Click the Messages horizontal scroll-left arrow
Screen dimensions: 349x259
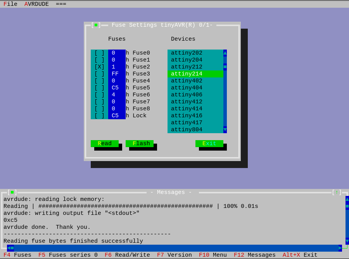[9, 248]
